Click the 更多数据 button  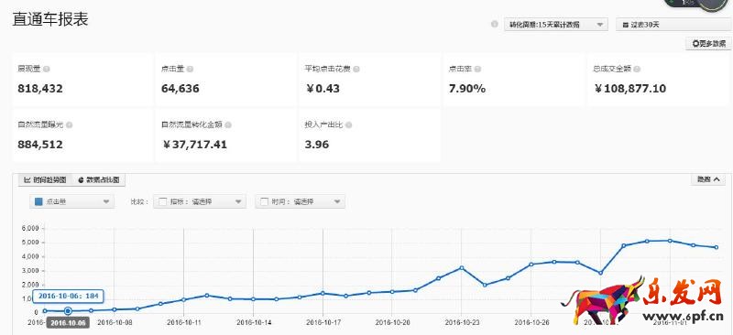[708, 44]
